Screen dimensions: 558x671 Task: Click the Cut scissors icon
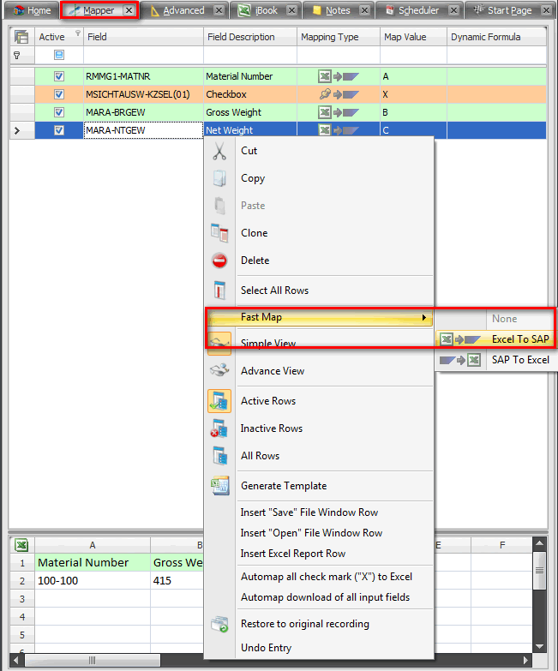[219, 152]
